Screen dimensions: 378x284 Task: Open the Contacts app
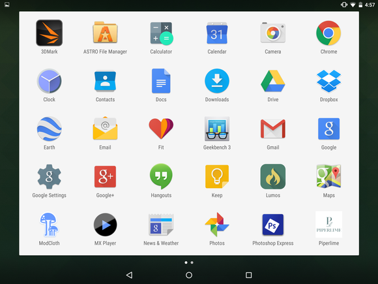click(105, 81)
